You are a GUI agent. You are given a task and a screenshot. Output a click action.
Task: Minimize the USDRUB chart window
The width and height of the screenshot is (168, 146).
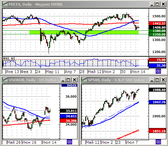(63, 80)
